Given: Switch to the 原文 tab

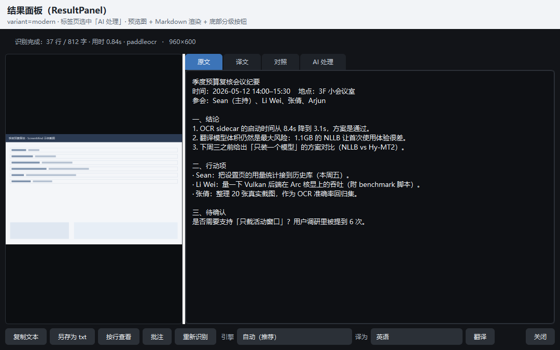Looking at the screenshot, I should [x=204, y=62].
